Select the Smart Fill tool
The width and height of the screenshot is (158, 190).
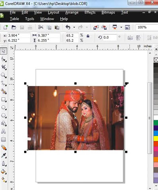pos(4,91)
